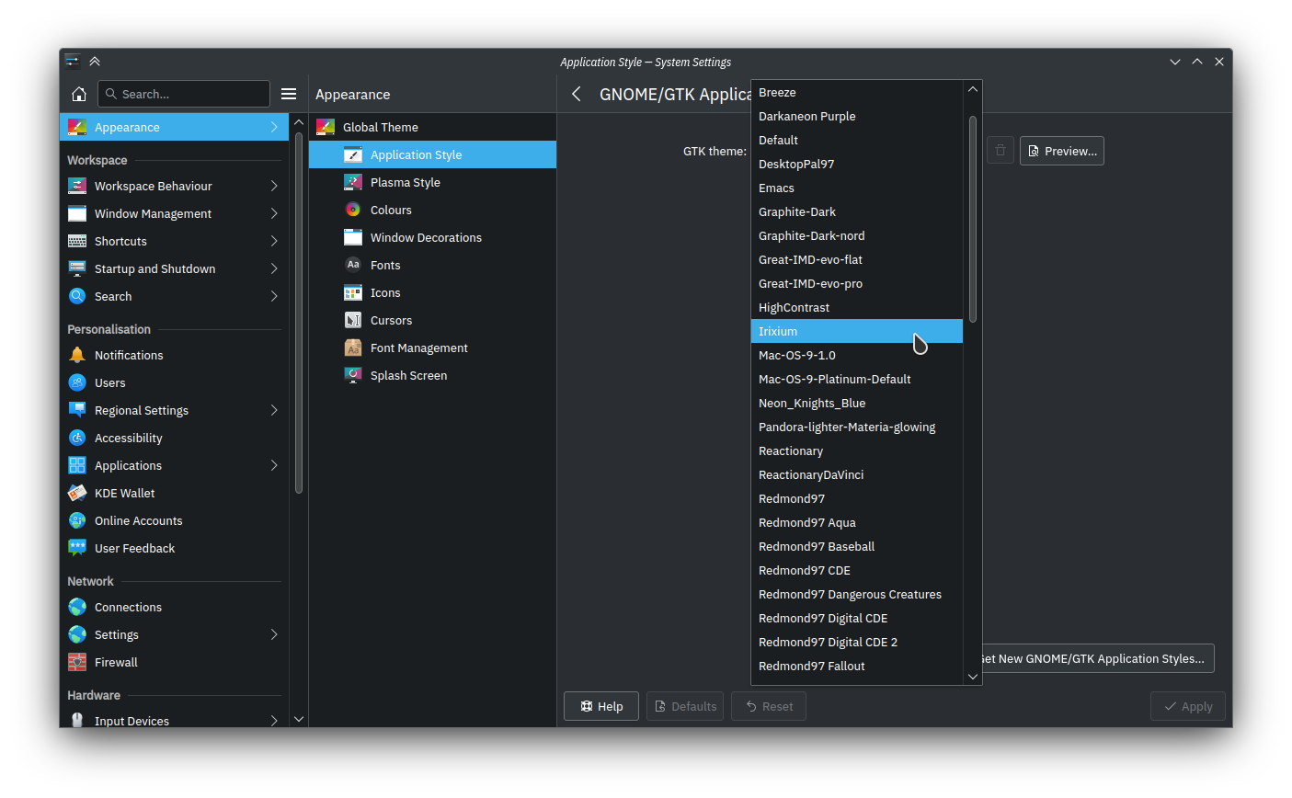1292x798 pixels.
Task: Click the Shortcuts keyboard icon
Action: pos(77,241)
